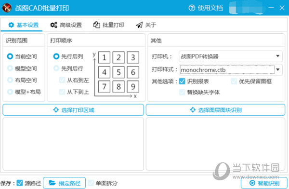This screenshot has height=189, width=289.
Task: Click the folder icon in 指定路径
Action: point(52,183)
